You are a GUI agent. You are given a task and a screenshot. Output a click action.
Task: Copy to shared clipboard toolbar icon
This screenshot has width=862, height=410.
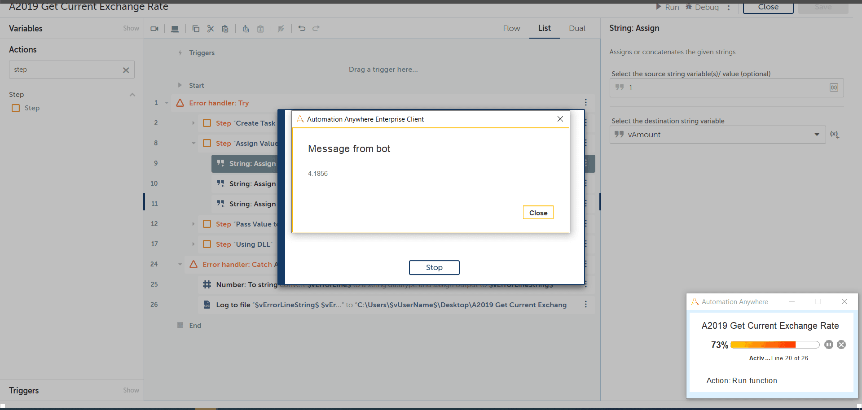pos(246,29)
